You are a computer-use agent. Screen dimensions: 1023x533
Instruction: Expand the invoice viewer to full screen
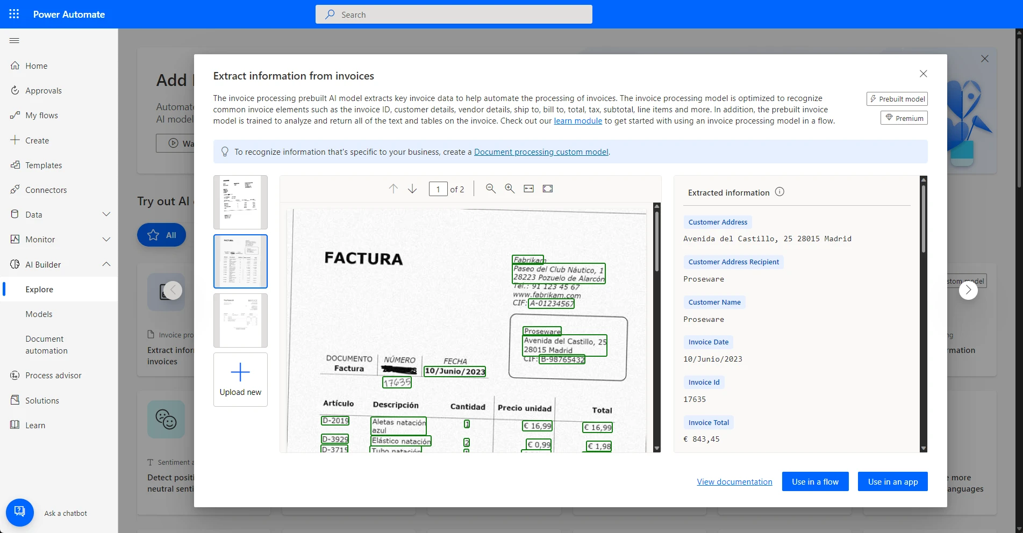547,189
